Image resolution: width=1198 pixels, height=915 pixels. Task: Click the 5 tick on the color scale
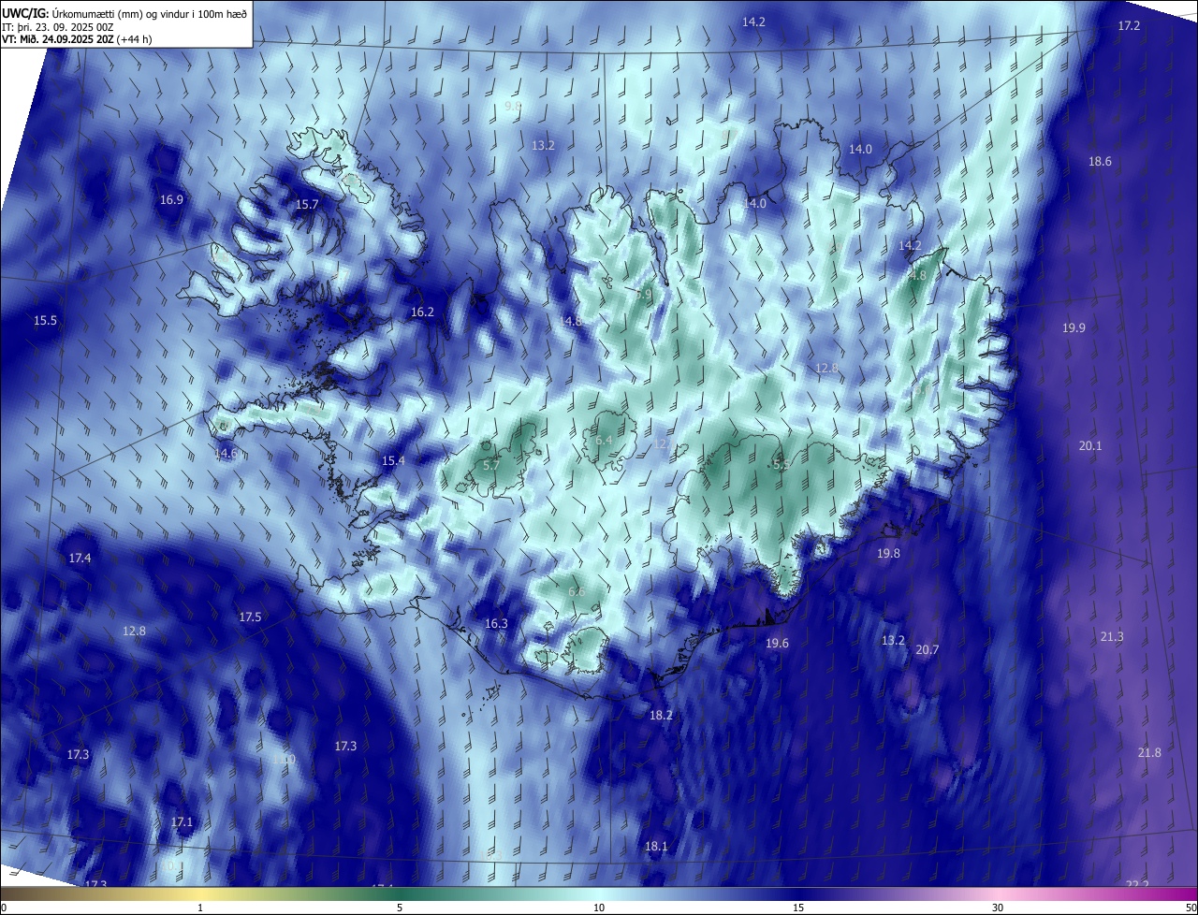[400, 908]
